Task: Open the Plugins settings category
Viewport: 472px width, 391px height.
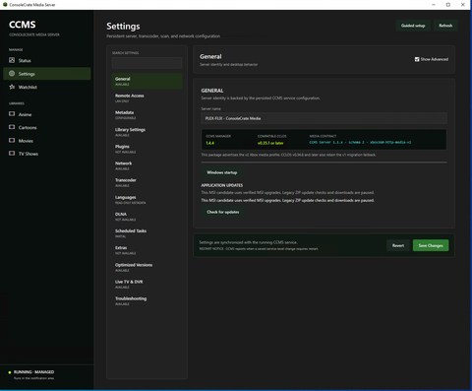Action: pos(147,149)
